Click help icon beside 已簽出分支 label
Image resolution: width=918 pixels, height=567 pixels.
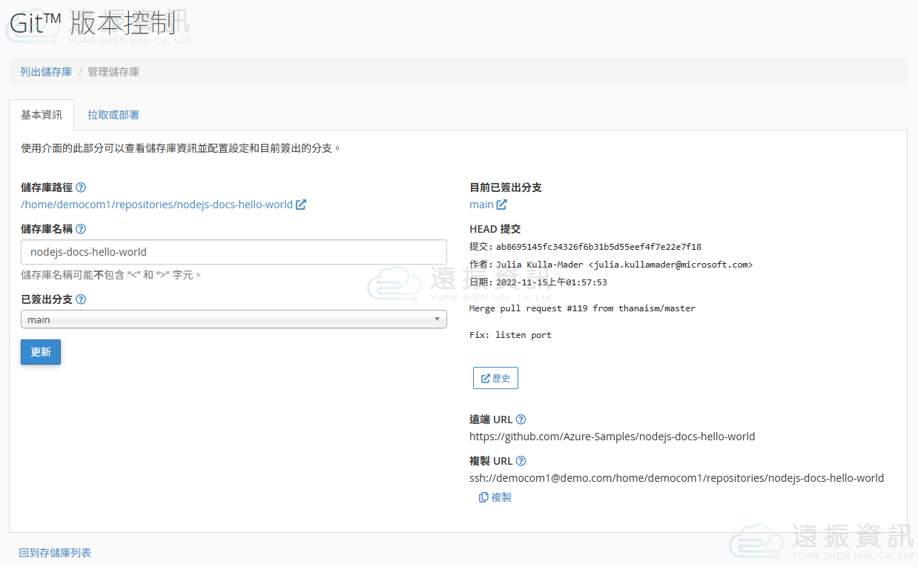(x=81, y=299)
